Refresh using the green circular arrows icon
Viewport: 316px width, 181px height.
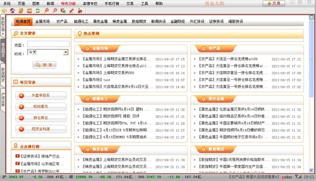tap(38, 10)
